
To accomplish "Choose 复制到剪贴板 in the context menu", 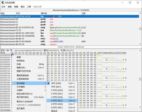I will pyautogui.click(x=30, y=75).
